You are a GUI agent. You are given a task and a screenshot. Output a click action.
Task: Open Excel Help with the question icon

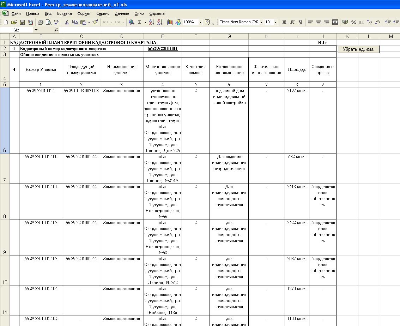coord(207,22)
